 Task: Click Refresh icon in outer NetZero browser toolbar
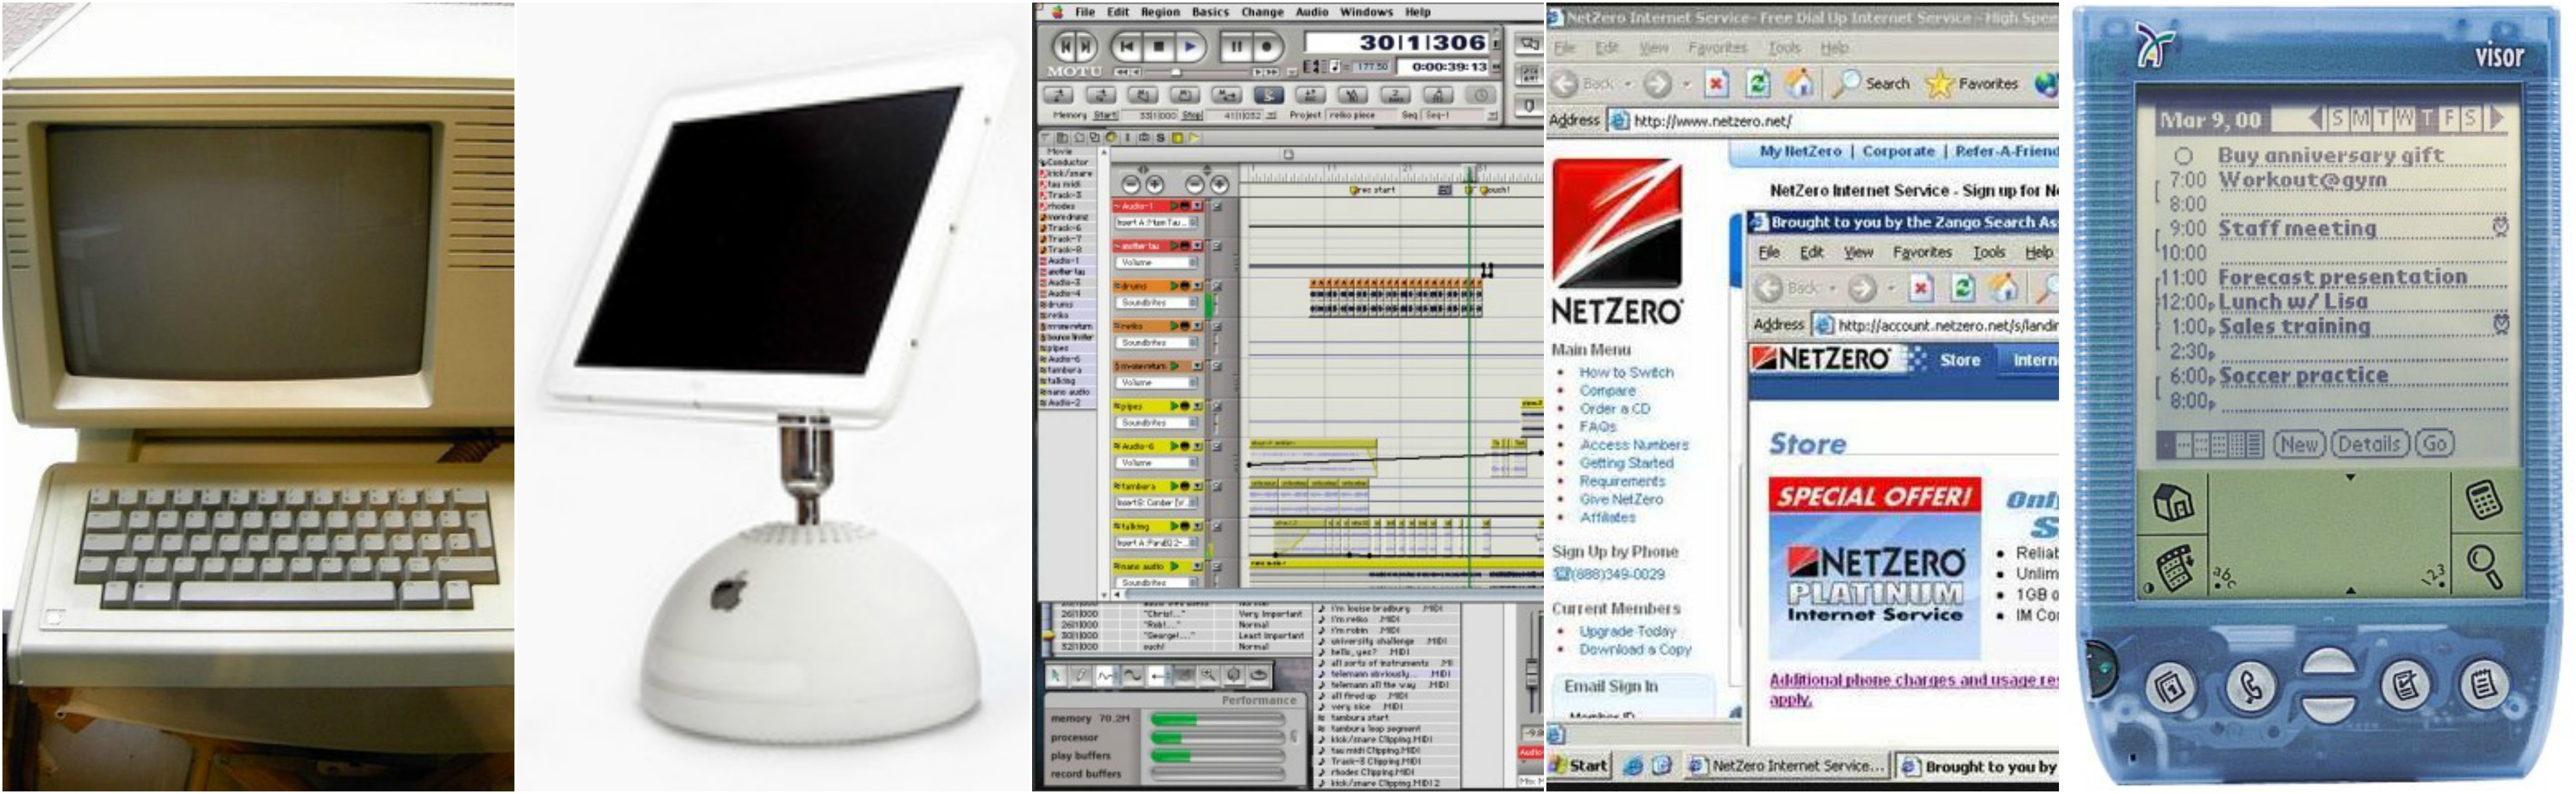(x=1758, y=84)
